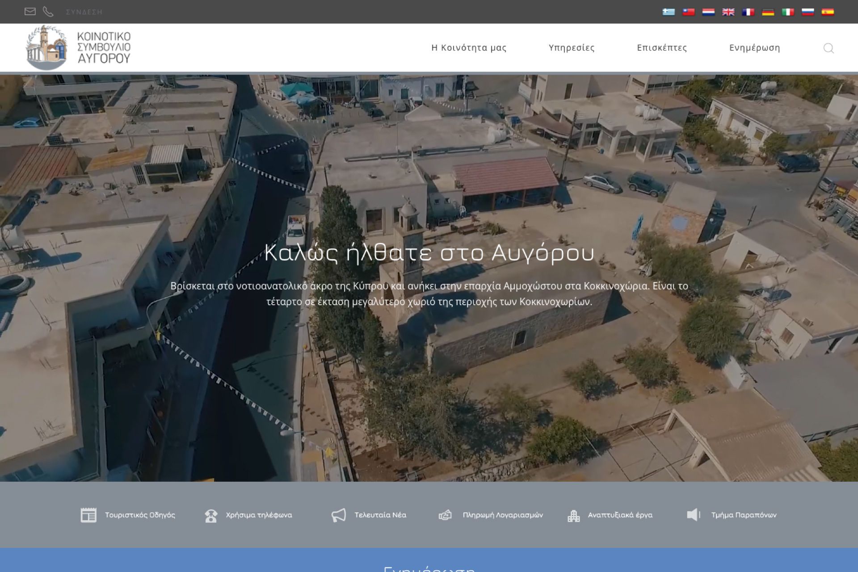This screenshot has height=572, width=858.
Task: Switch language via the Greek flag
Action: point(669,12)
